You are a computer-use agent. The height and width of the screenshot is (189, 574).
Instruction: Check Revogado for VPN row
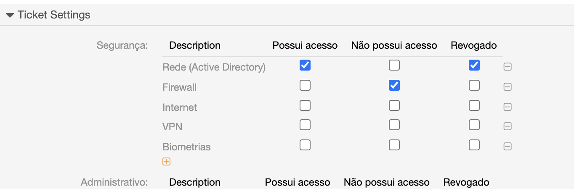coord(474,125)
